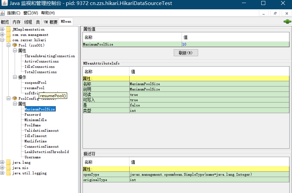This screenshot has width=292, height=193.
Task: Select the ValidationTimeout attribute
Action: click(x=41, y=130)
